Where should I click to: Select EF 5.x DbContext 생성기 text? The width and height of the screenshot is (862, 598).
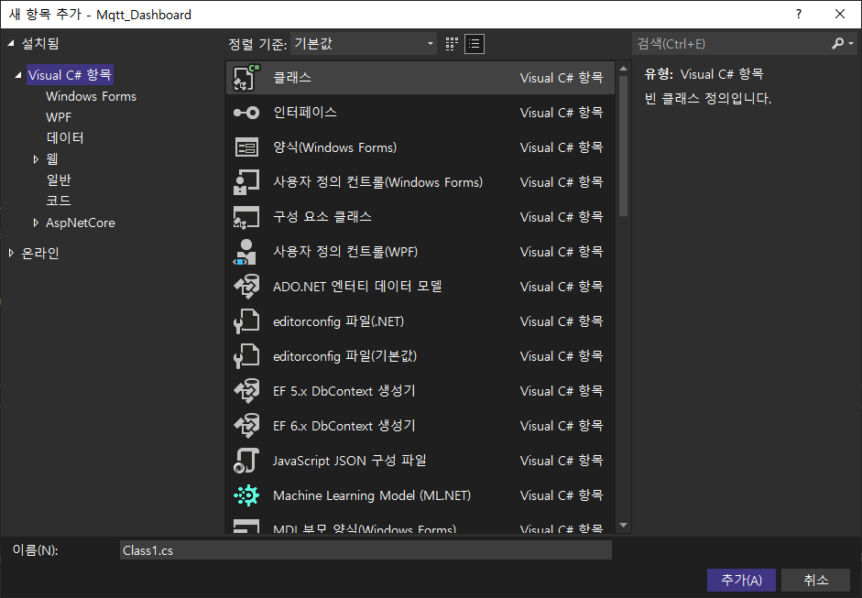coord(344,391)
